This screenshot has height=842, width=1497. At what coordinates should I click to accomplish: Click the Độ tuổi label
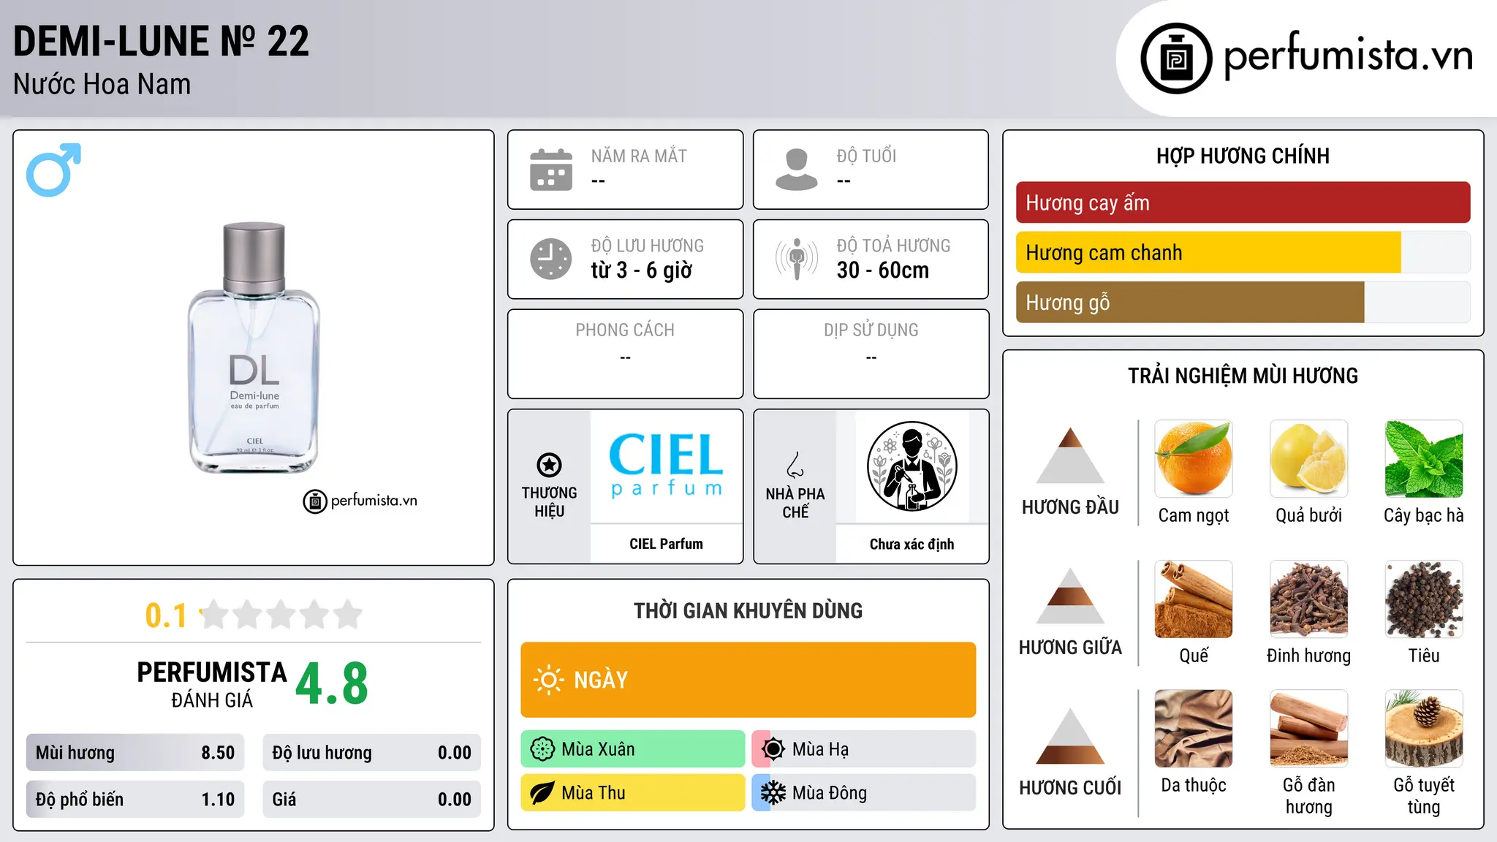[x=866, y=156]
